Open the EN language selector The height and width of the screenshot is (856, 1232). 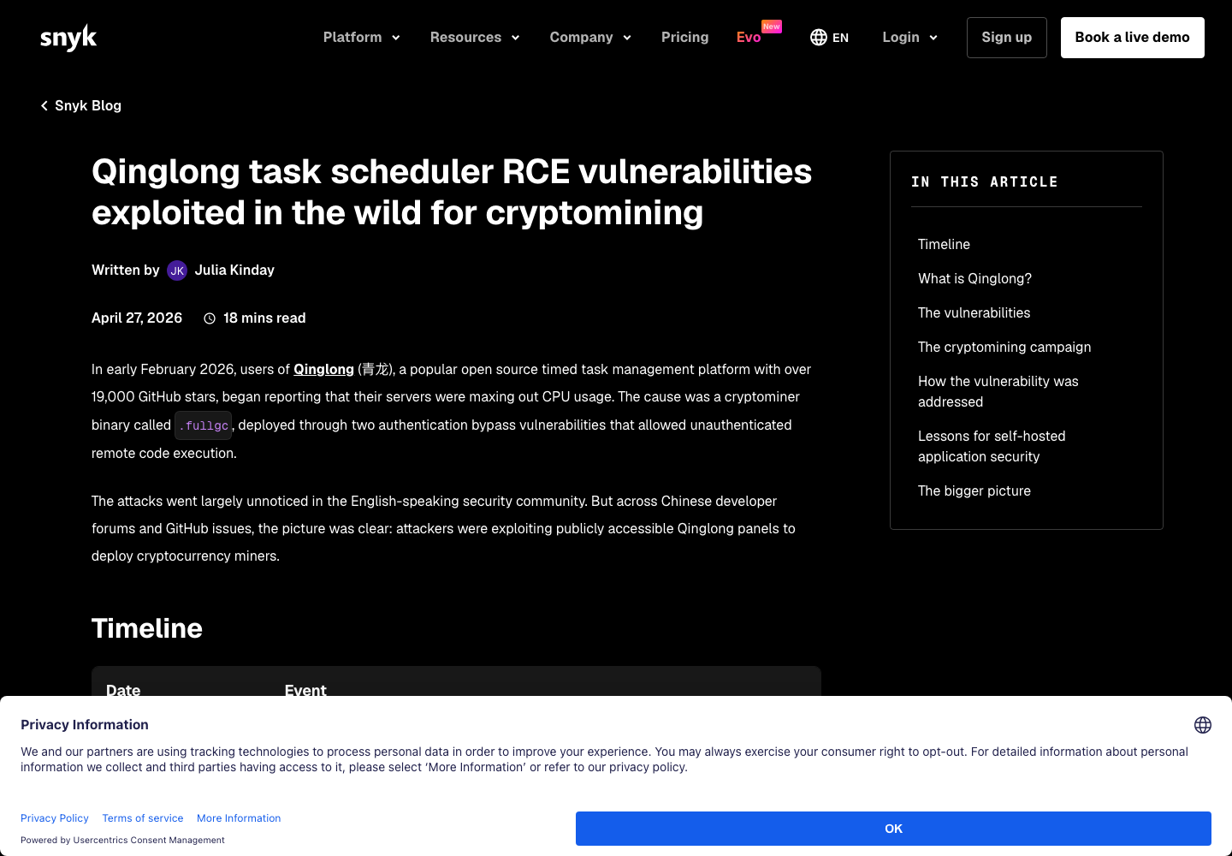[830, 38]
